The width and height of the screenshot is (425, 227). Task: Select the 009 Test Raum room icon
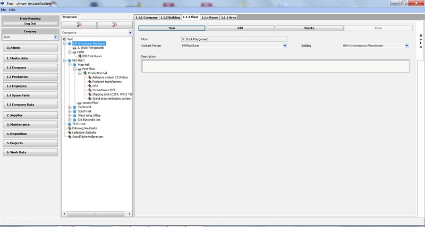point(79,56)
